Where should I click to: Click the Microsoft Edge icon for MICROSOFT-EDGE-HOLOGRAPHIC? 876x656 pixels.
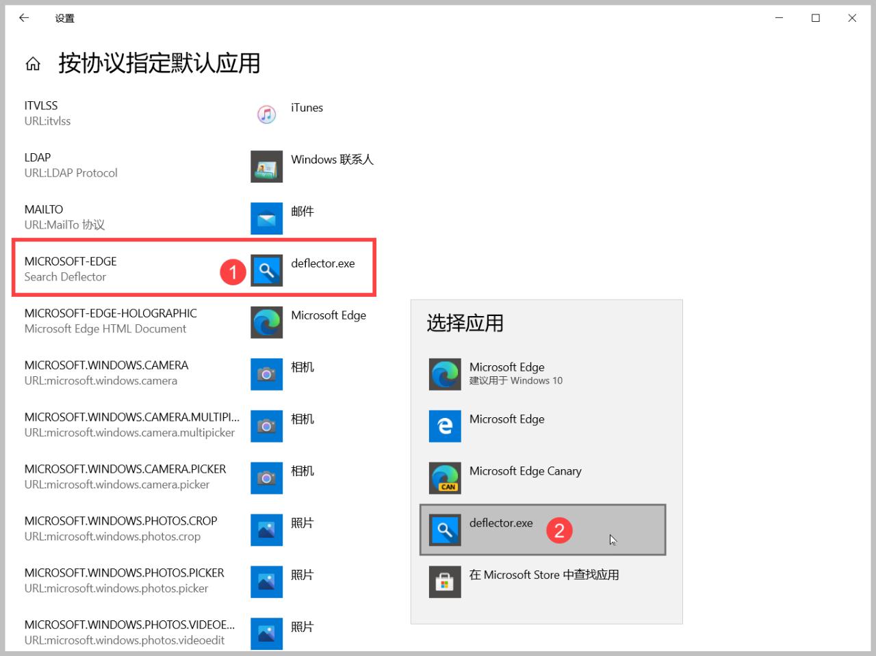[266, 322]
